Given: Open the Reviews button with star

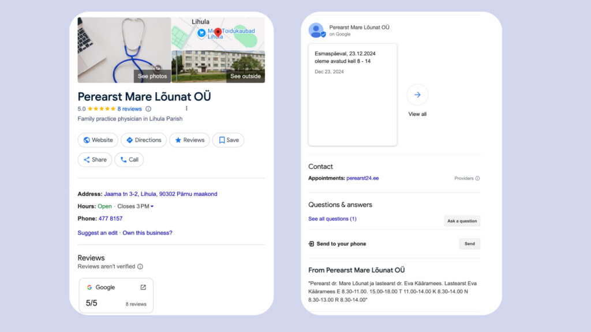Looking at the screenshot, I should tap(189, 140).
